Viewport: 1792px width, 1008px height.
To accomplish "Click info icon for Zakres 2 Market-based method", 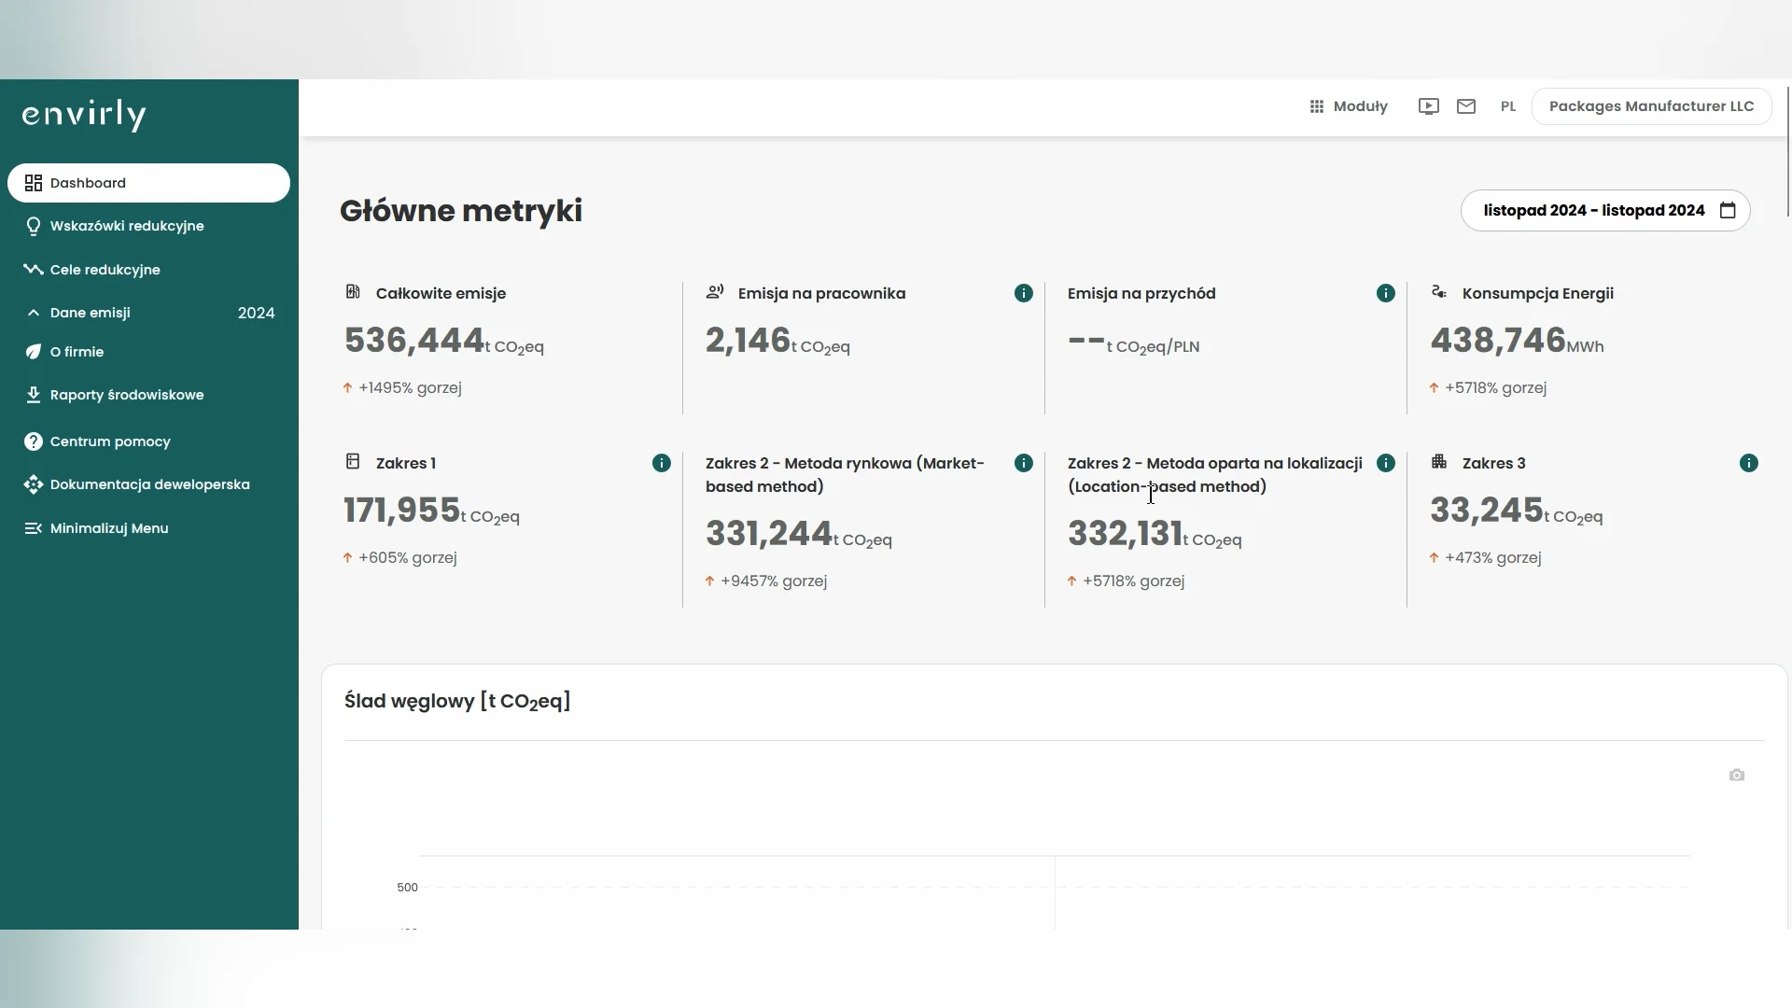I will tap(1023, 463).
